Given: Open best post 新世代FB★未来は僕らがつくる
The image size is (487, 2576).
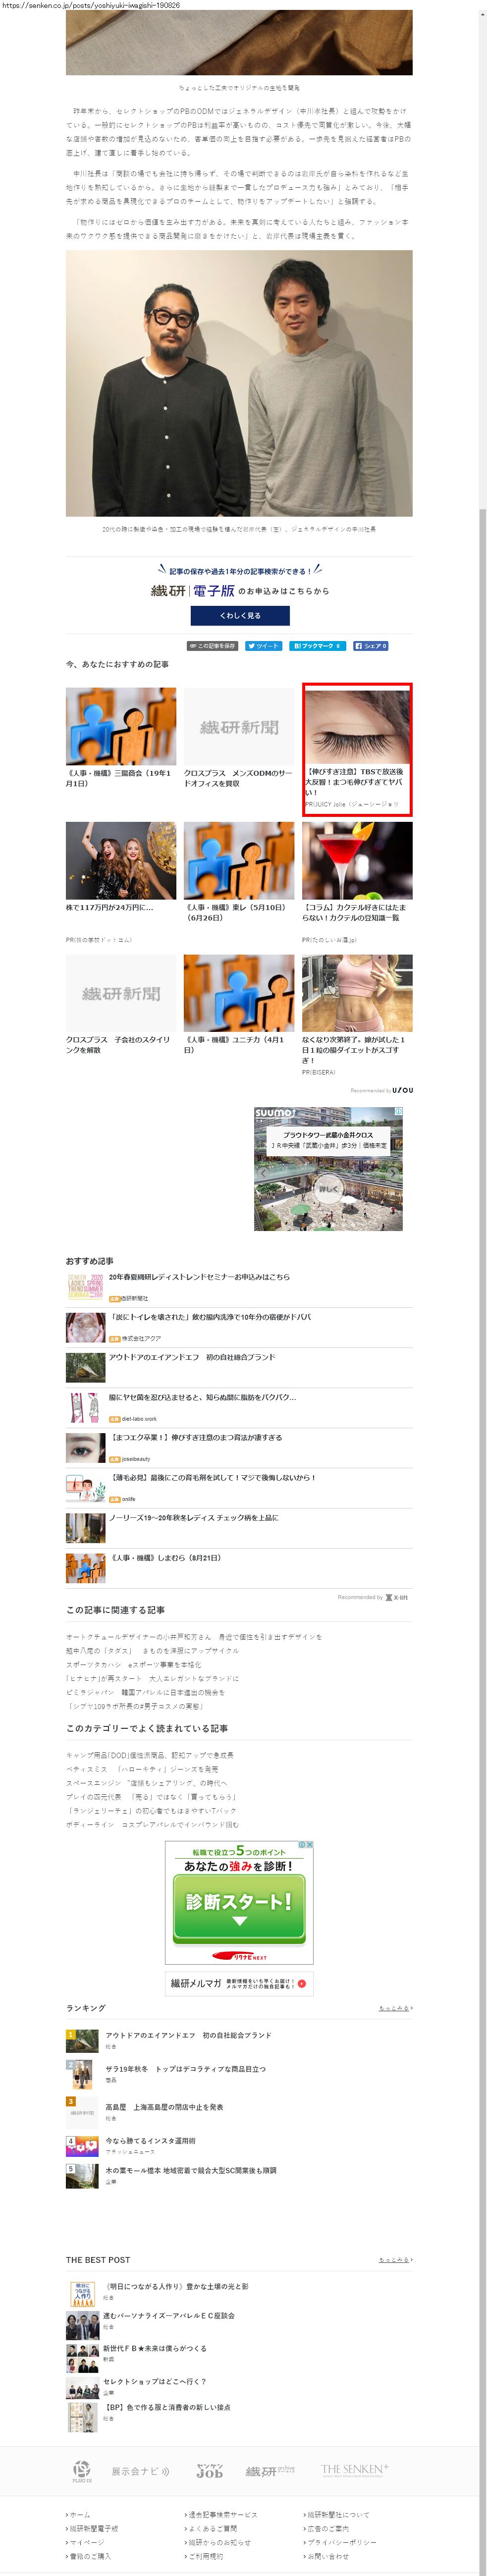Looking at the screenshot, I should pos(155,2348).
